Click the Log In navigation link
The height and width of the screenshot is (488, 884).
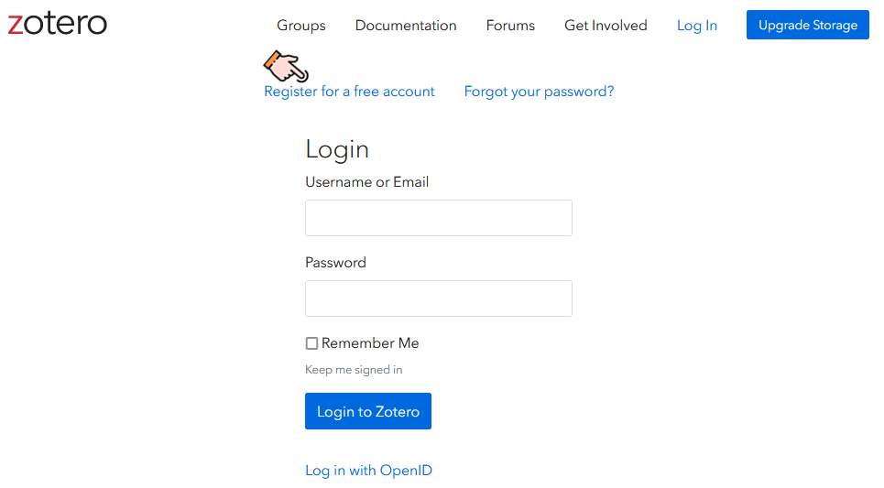(x=697, y=26)
